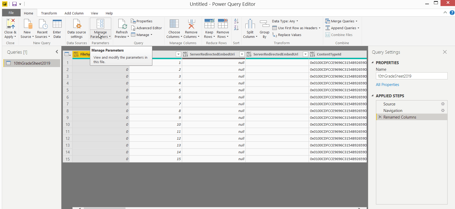Click Replace Values

click(x=287, y=35)
